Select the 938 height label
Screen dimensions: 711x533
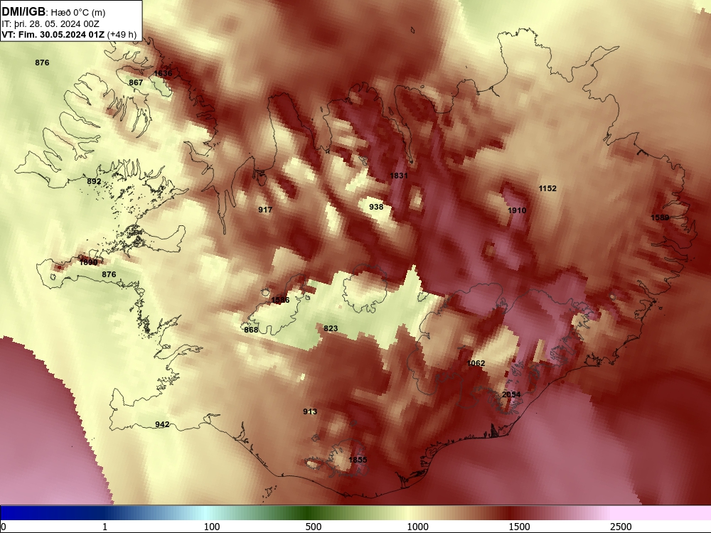click(x=376, y=207)
